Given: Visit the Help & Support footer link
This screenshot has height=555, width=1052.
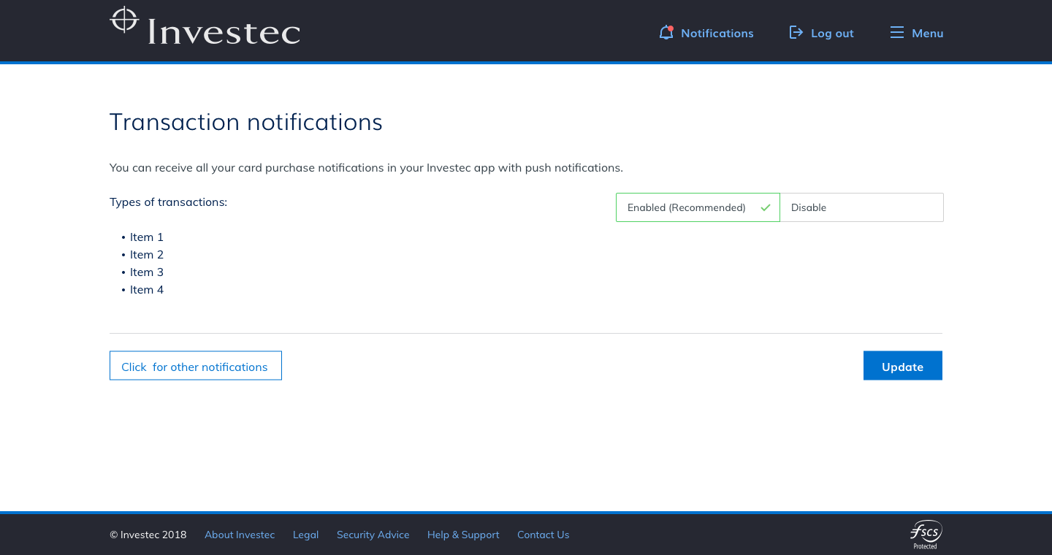Looking at the screenshot, I should coord(463,535).
